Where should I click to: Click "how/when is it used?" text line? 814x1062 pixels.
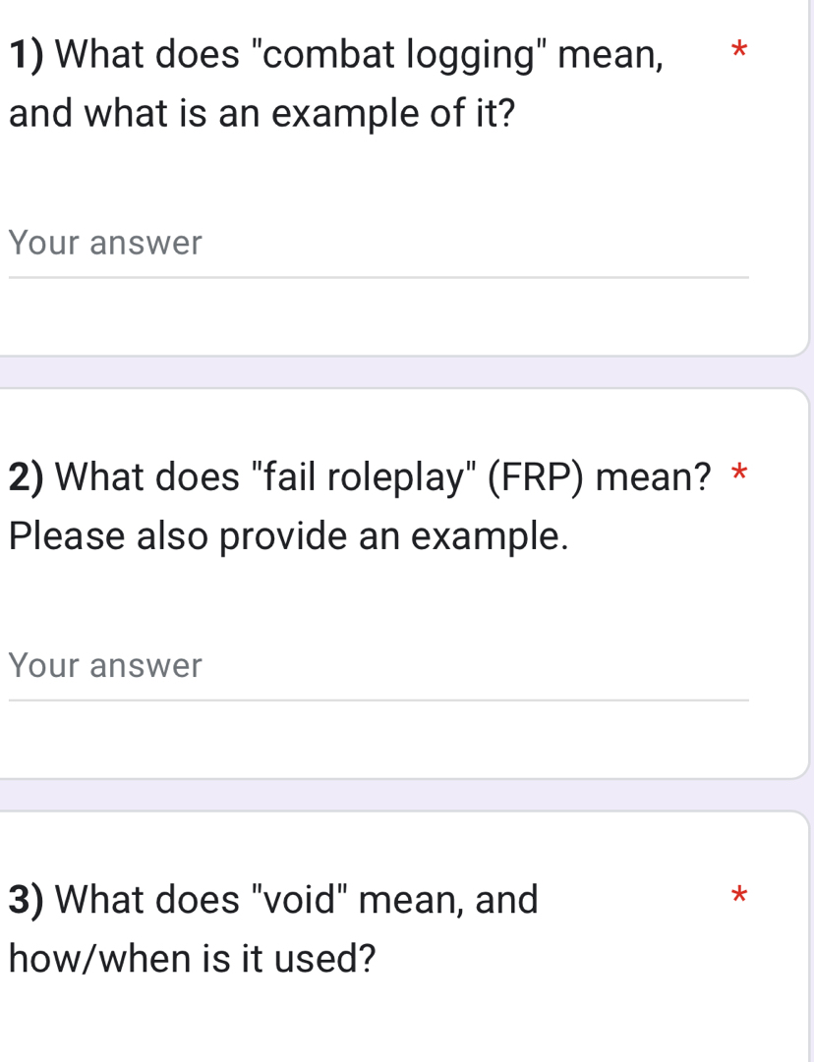[x=193, y=957]
